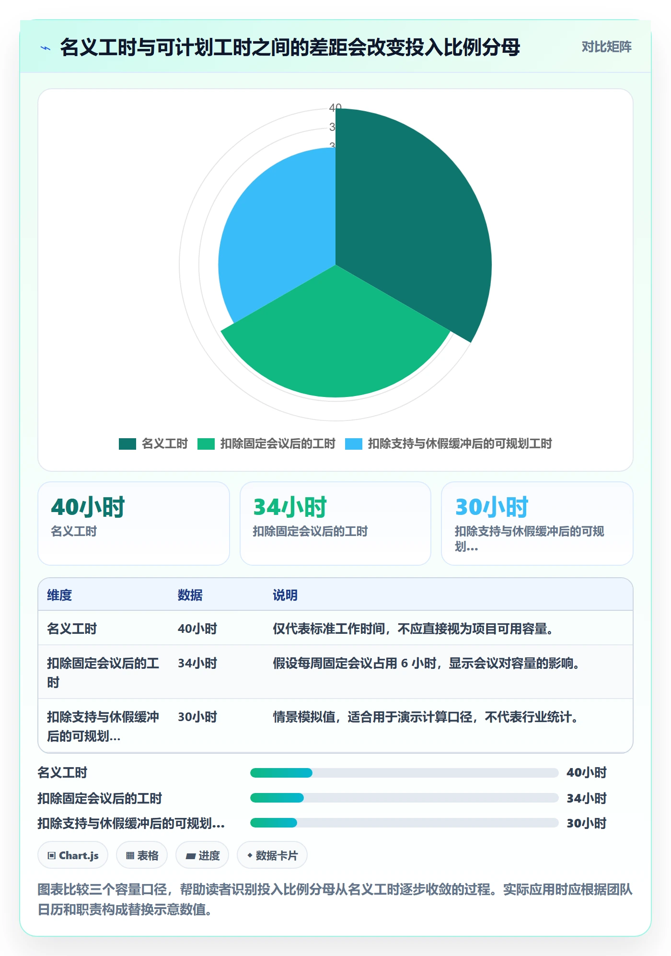This screenshot has width=671, height=956.
Task: Click the 维度 column header
Action: tap(59, 595)
